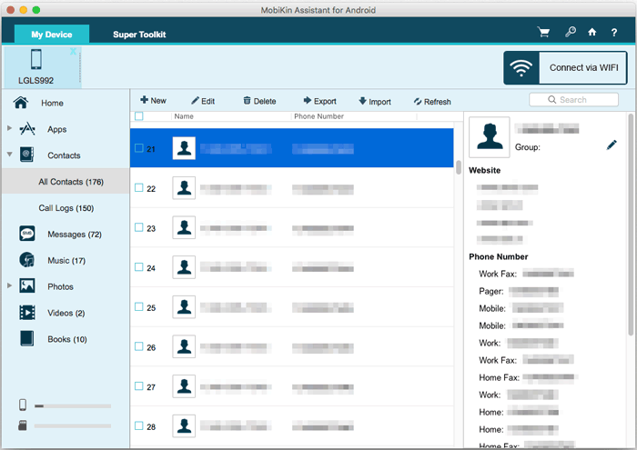Click the WiFi signal icon

point(521,68)
